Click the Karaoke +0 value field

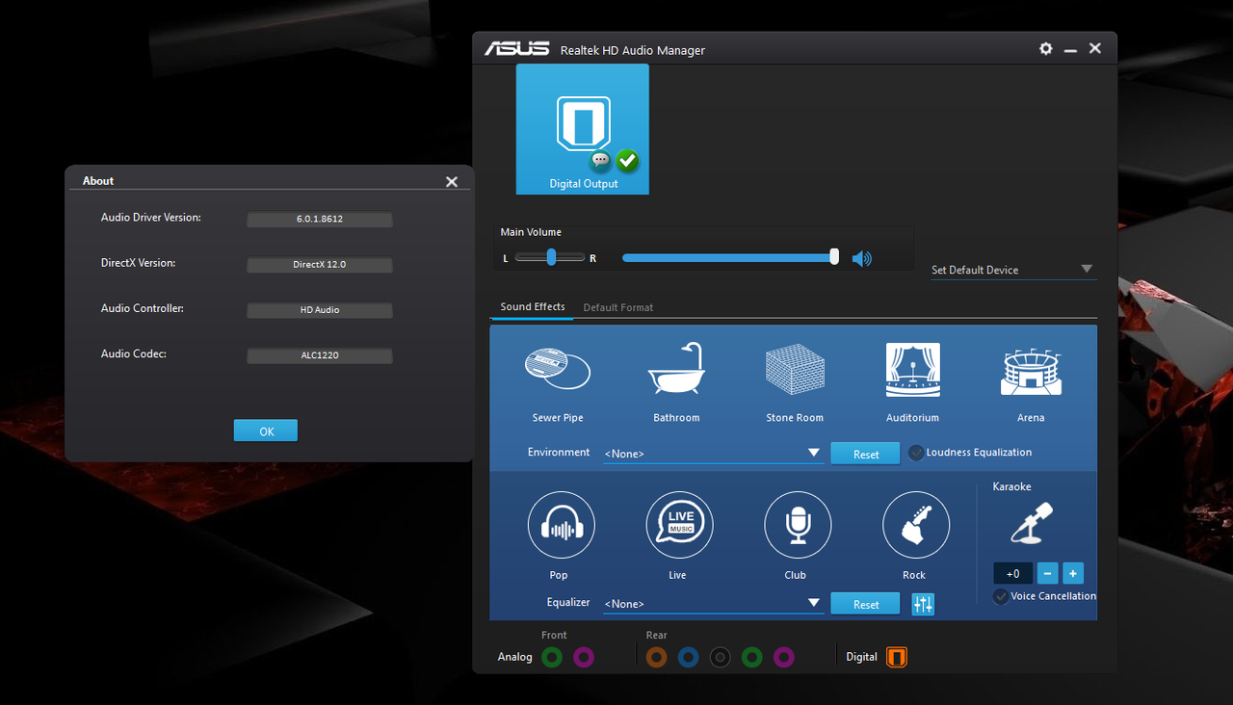click(x=1013, y=573)
